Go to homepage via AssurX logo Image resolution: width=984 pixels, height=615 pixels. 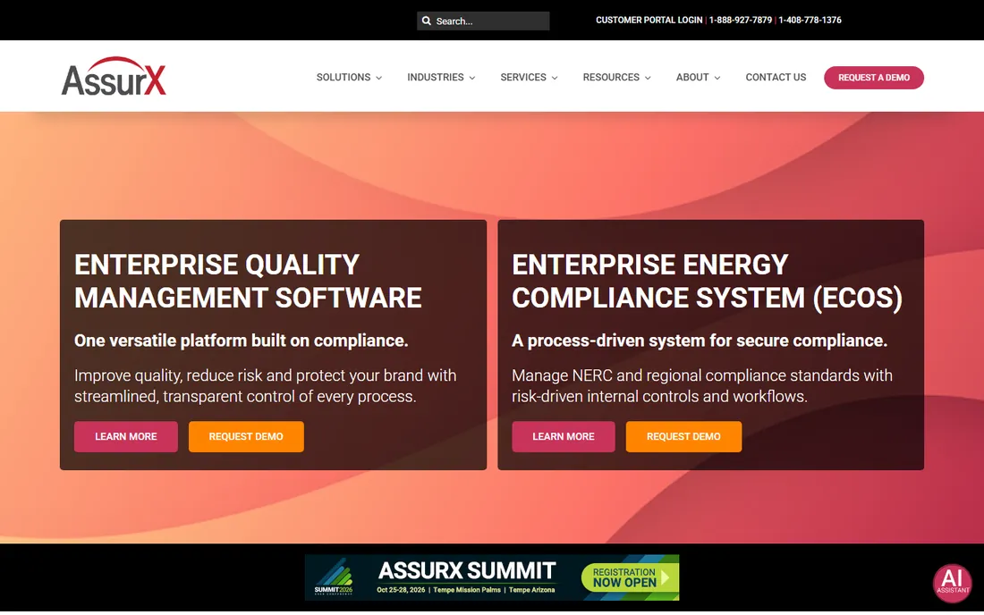point(114,77)
